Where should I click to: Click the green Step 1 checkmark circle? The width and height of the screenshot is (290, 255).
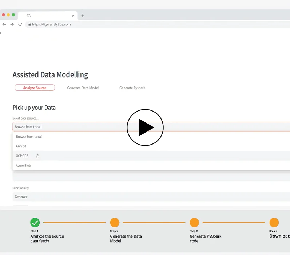[35, 223]
